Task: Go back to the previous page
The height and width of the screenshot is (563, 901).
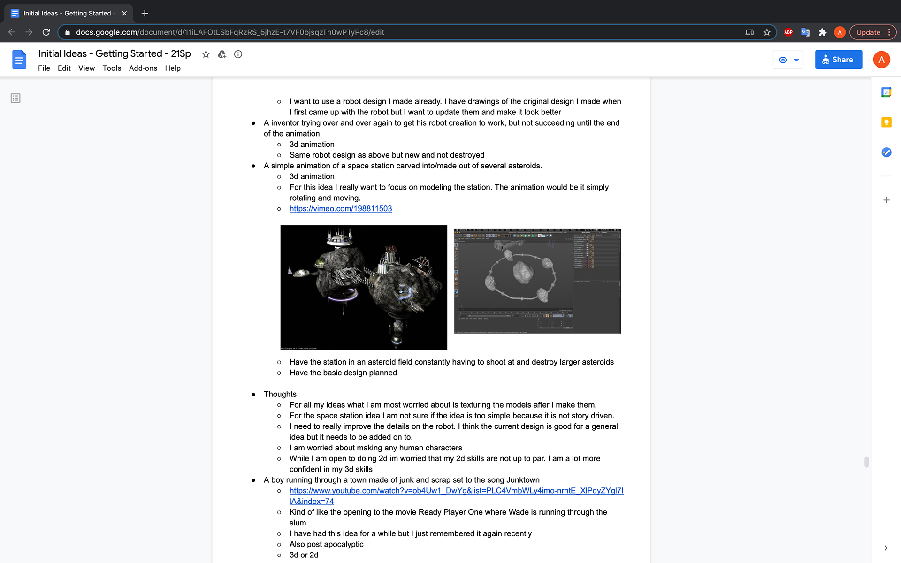Action: tap(12, 32)
